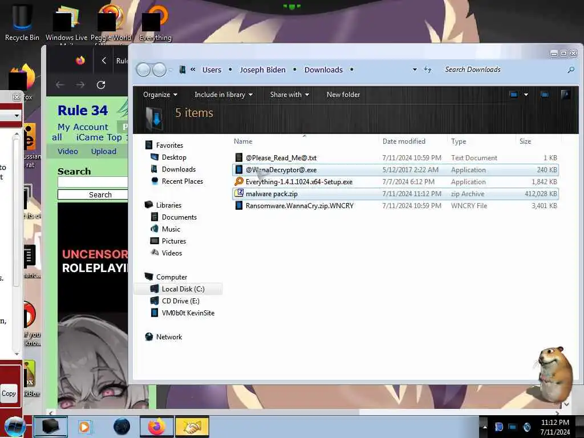The height and width of the screenshot is (438, 584).
Task: Open the Share with dropdown
Action: coord(289,95)
